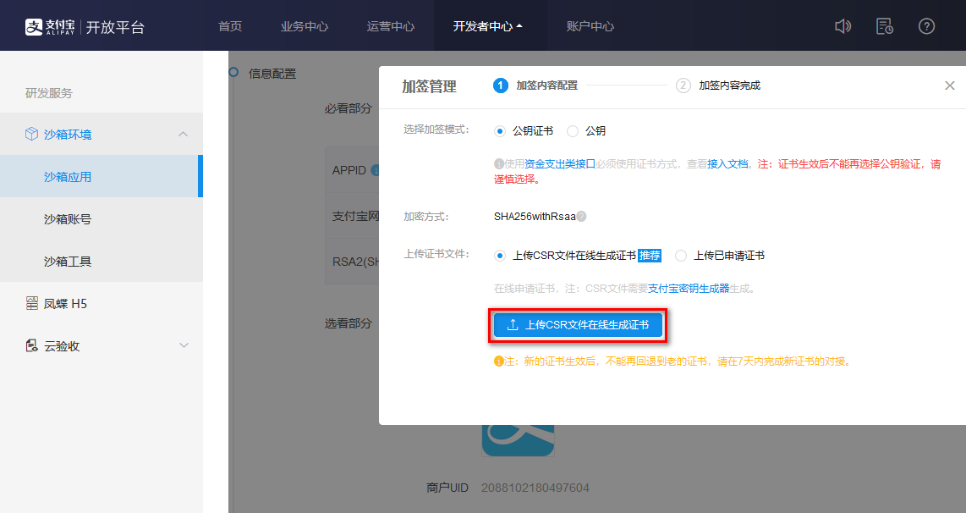Select 沙箱工具 in the sidebar
The width and height of the screenshot is (966, 513).
tap(101, 262)
